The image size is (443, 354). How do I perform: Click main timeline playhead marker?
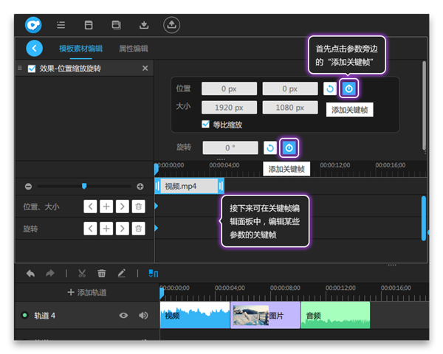click(x=162, y=293)
